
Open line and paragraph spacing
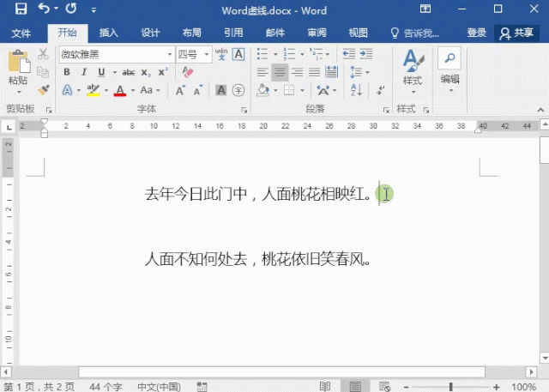click(356, 72)
